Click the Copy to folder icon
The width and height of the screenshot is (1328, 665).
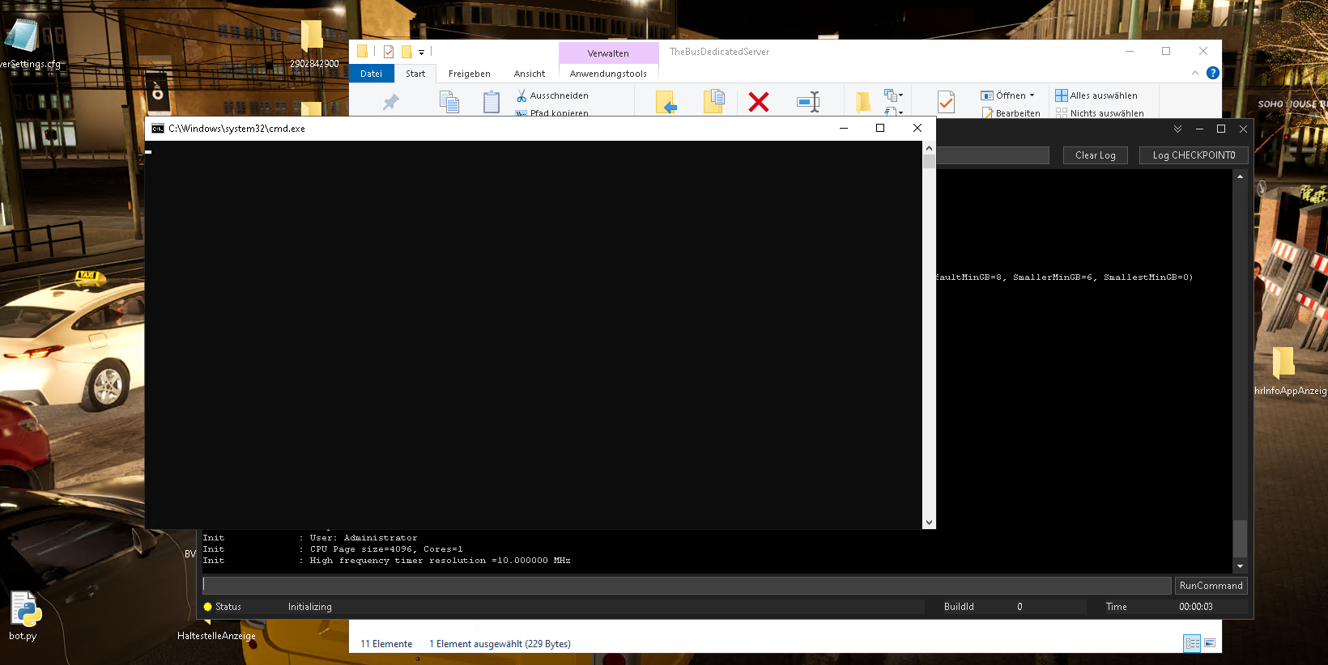[713, 102]
